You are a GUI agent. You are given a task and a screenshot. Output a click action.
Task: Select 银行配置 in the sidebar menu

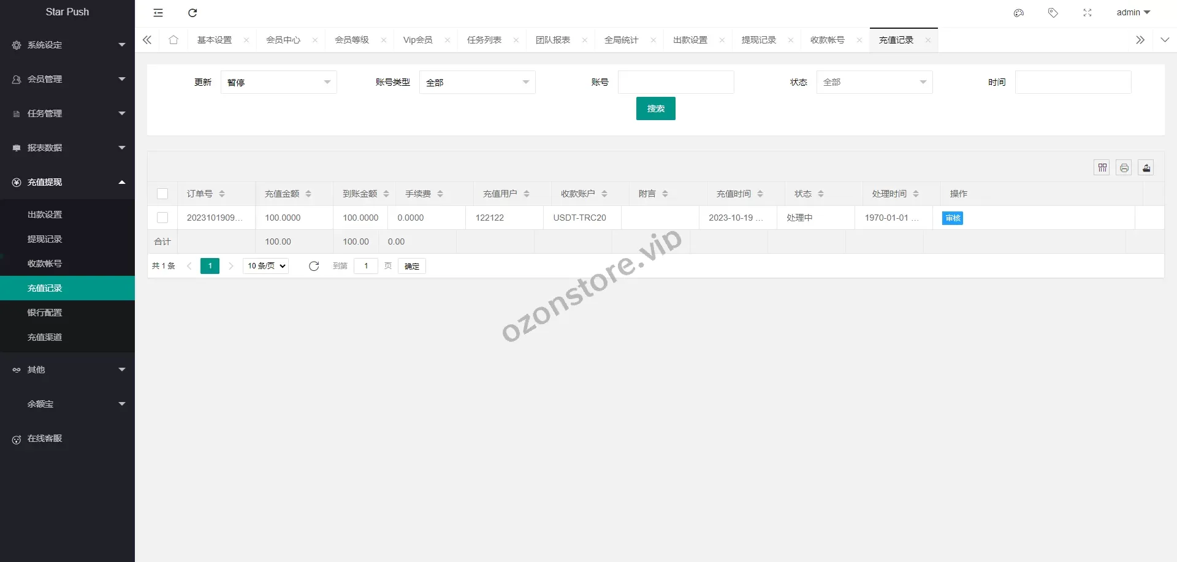(x=44, y=312)
